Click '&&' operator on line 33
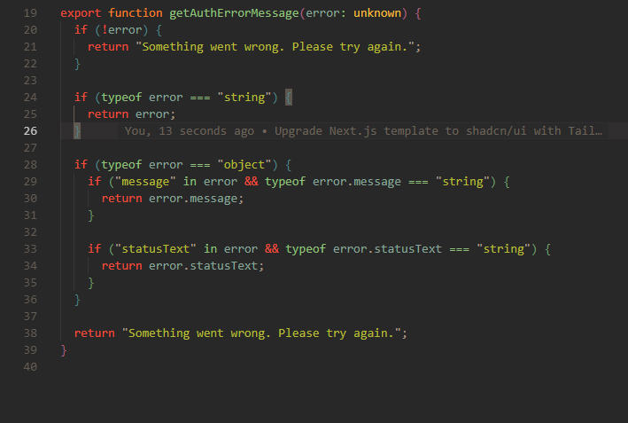This screenshot has width=628, height=423. coord(272,249)
